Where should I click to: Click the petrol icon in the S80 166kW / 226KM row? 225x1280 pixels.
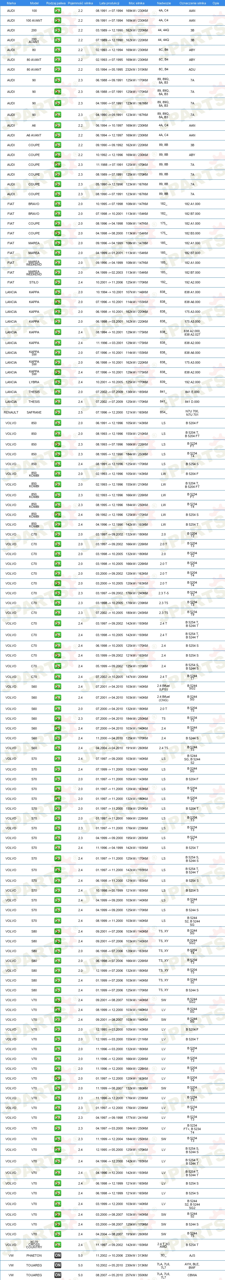pos(58,961)
